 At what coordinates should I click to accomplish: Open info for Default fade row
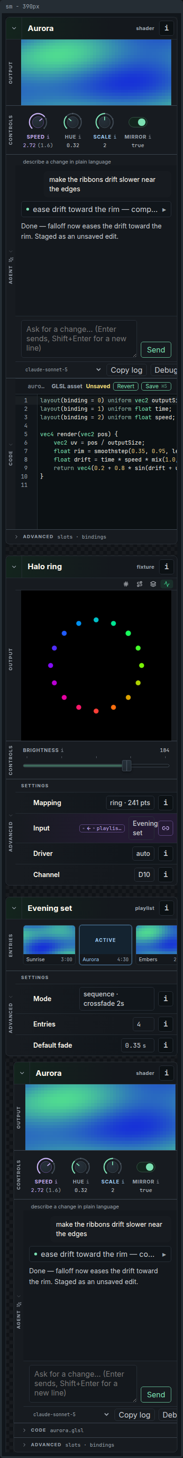[166, 1045]
